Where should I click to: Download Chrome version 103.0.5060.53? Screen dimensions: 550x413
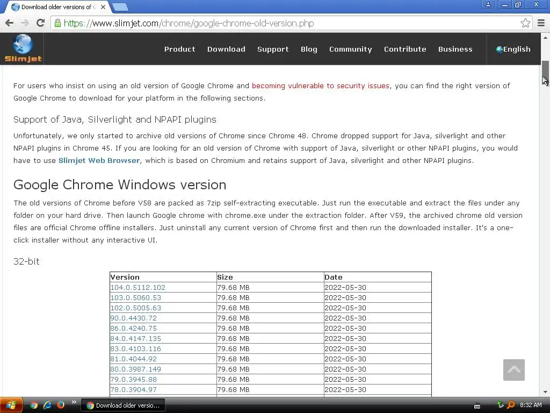136,297
